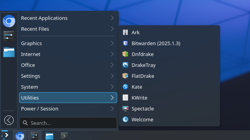Expand the Power / Session chevron
250x140 pixels.
click(x=112, y=108)
